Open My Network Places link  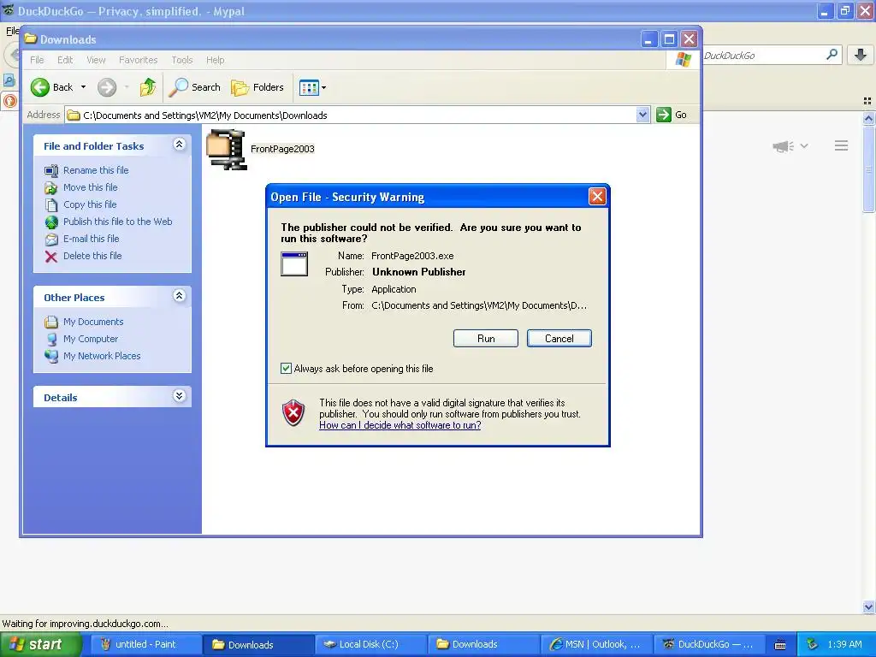102,356
